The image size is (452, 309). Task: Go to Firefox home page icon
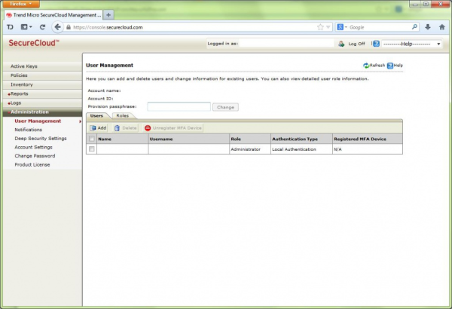(x=441, y=27)
